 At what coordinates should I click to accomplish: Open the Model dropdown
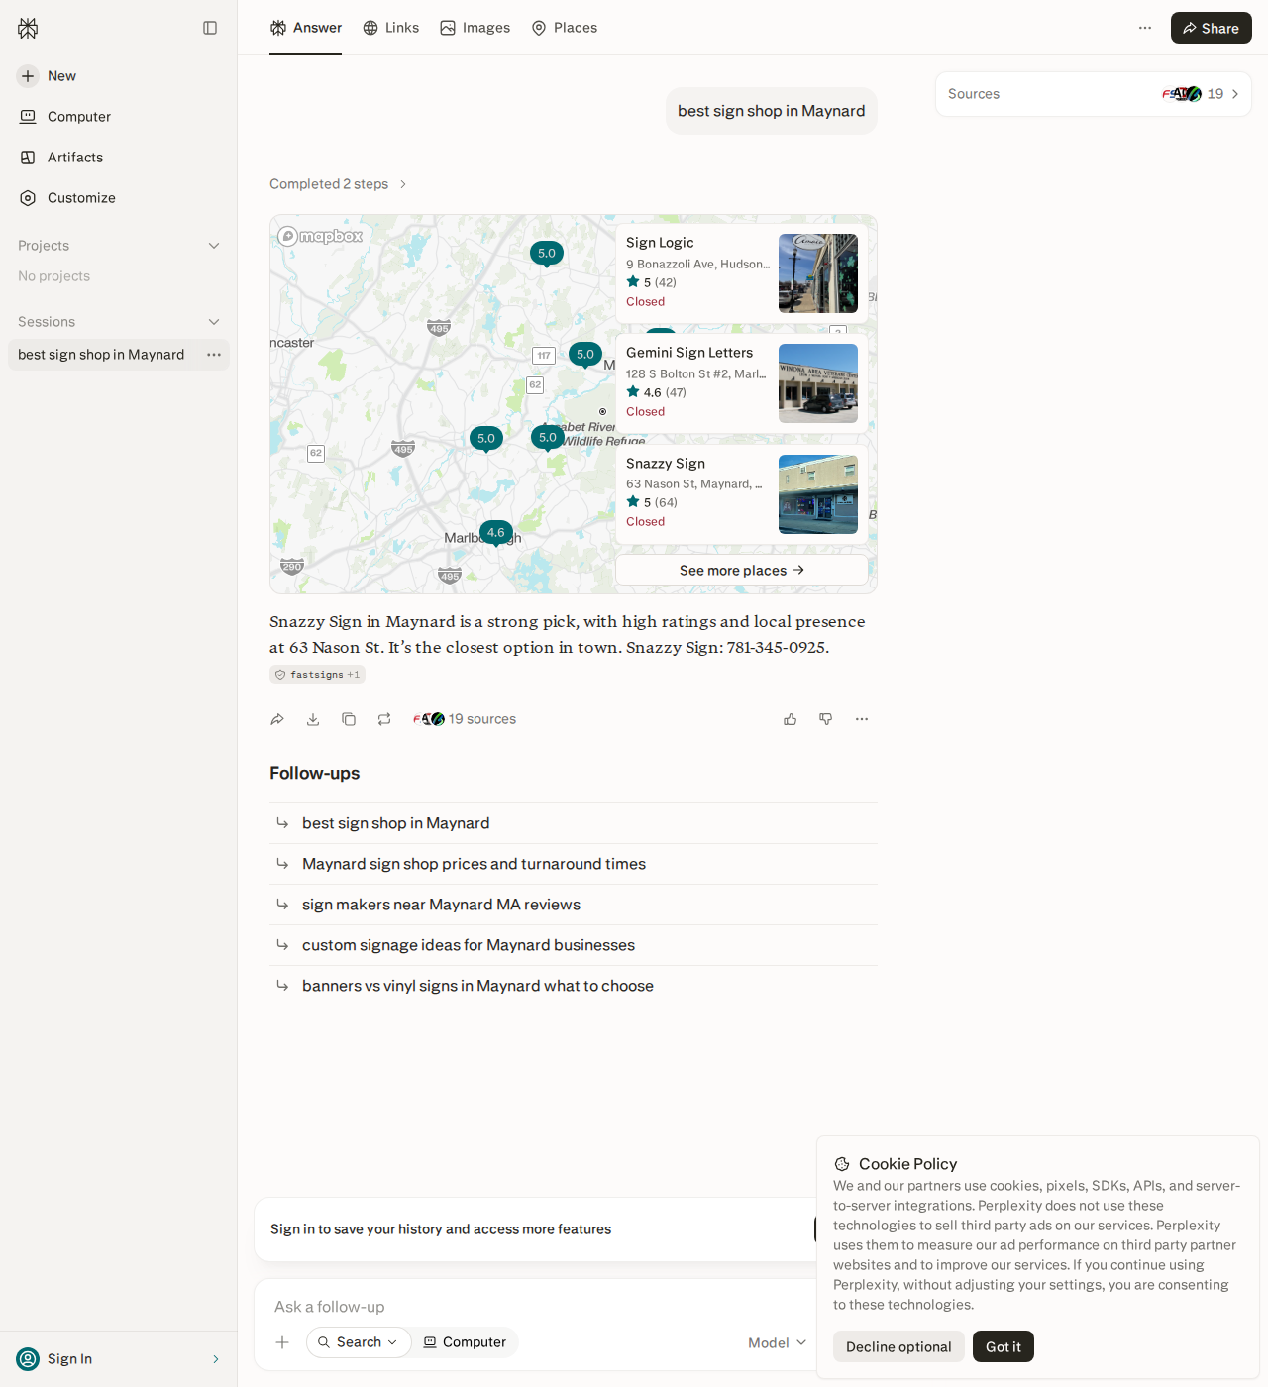pyautogui.click(x=778, y=1342)
